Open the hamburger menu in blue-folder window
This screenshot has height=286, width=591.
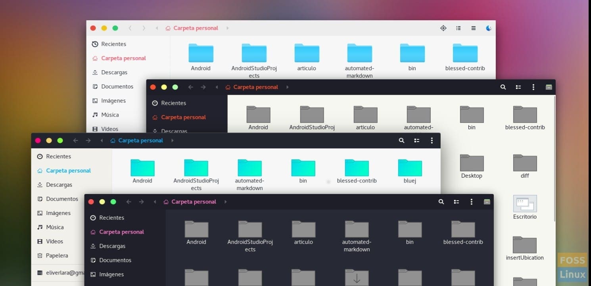click(473, 28)
